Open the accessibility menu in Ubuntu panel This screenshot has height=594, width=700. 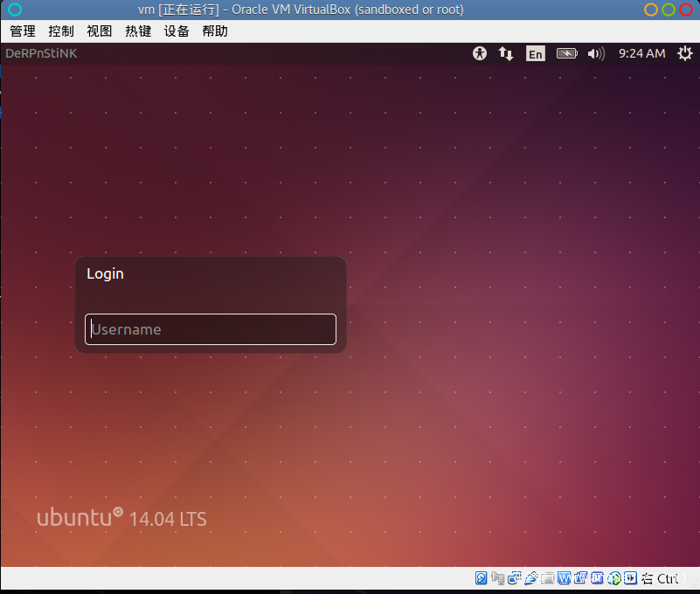pyautogui.click(x=480, y=53)
